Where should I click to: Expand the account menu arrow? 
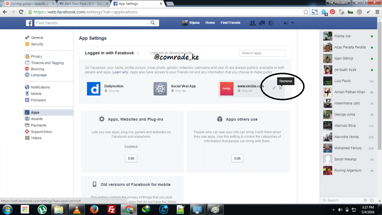coord(293,23)
